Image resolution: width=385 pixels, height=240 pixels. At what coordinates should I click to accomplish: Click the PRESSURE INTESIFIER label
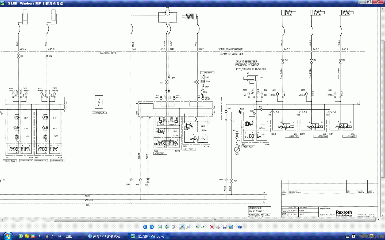click(x=247, y=65)
